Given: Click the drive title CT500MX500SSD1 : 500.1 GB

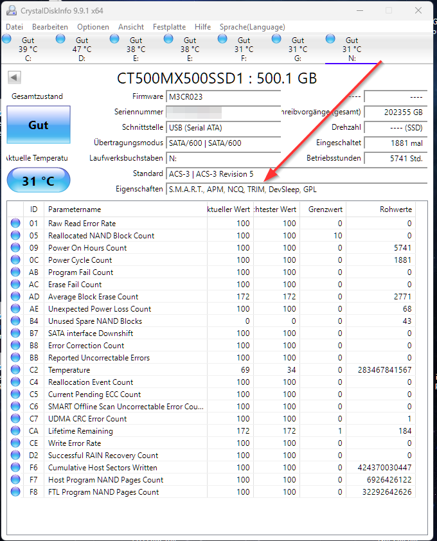Looking at the screenshot, I should point(217,78).
